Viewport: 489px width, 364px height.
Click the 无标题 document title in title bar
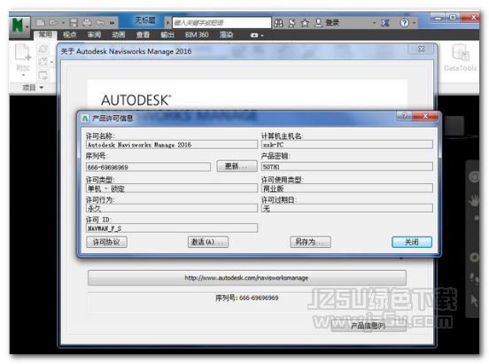[145, 20]
